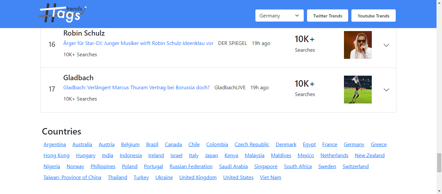Screen dimensions: 442x194
Task: Select Saudi Arabia link
Action: pos(233,167)
